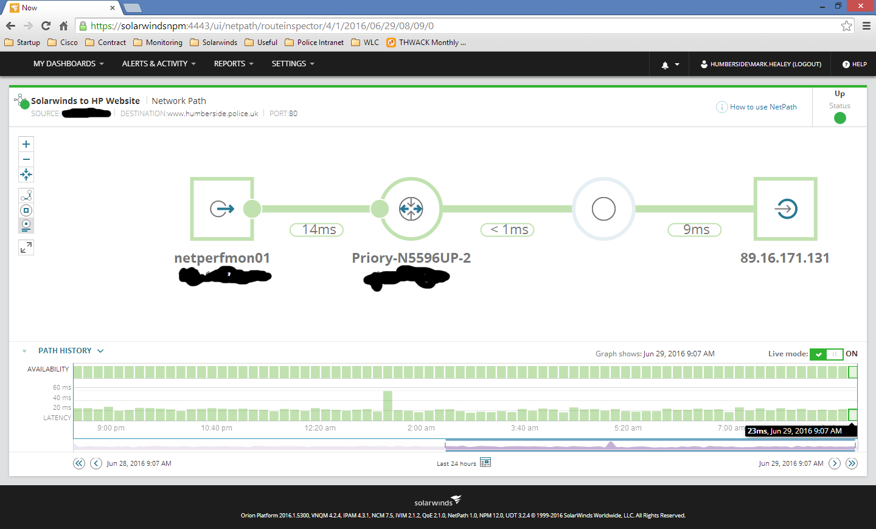Step forward one history interval
This screenshot has width=876, height=529.
coord(835,463)
